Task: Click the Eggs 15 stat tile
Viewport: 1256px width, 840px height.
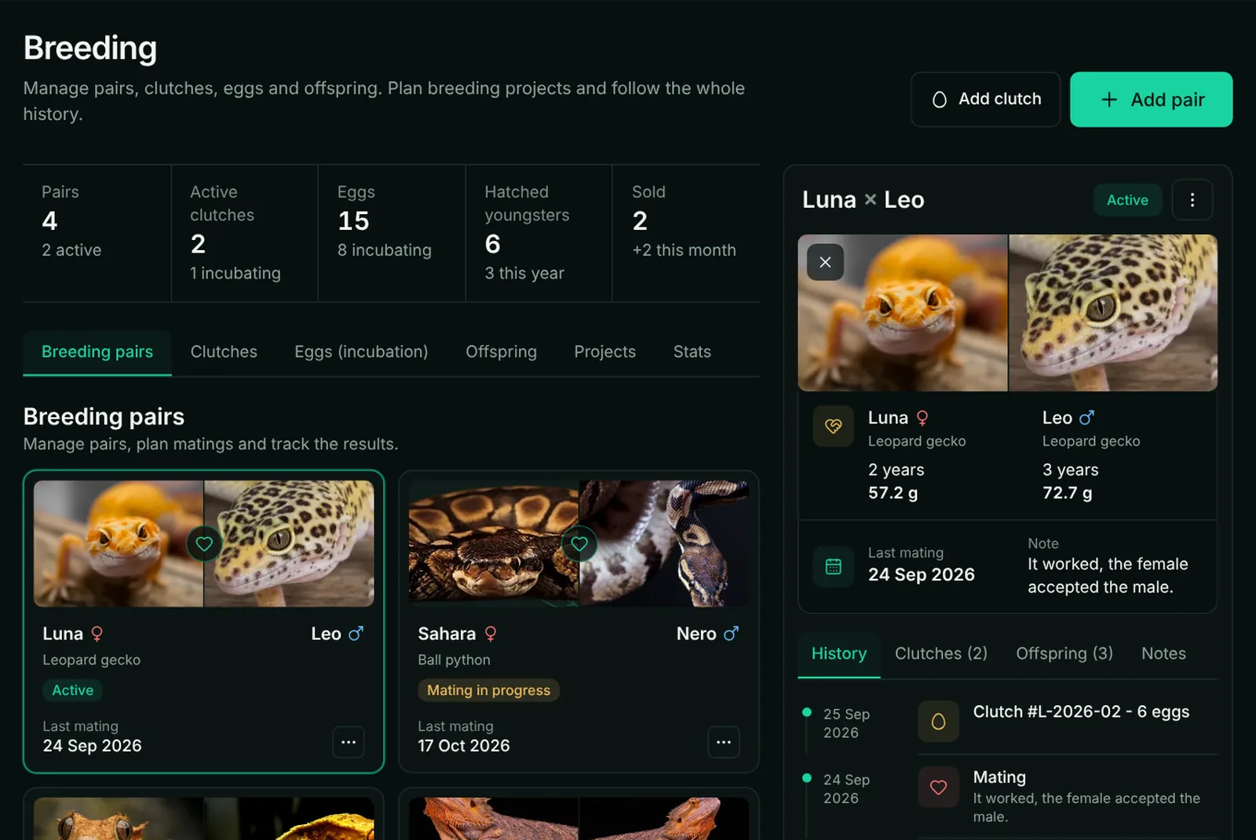Action: point(392,233)
